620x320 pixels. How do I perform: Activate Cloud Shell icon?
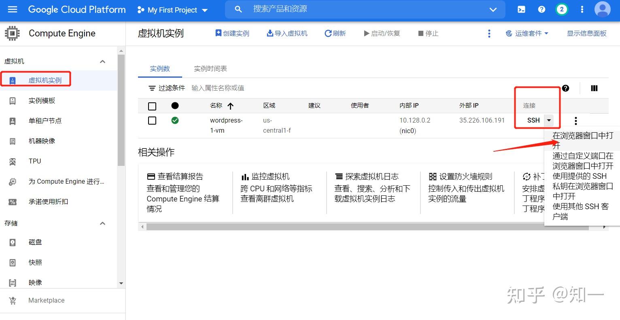click(x=521, y=9)
